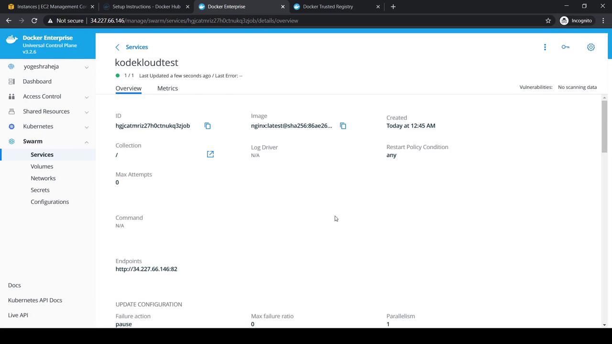This screenshot has width=612, height=344.
Task: Reload the page in browser
Action: [x=34, y=21]
